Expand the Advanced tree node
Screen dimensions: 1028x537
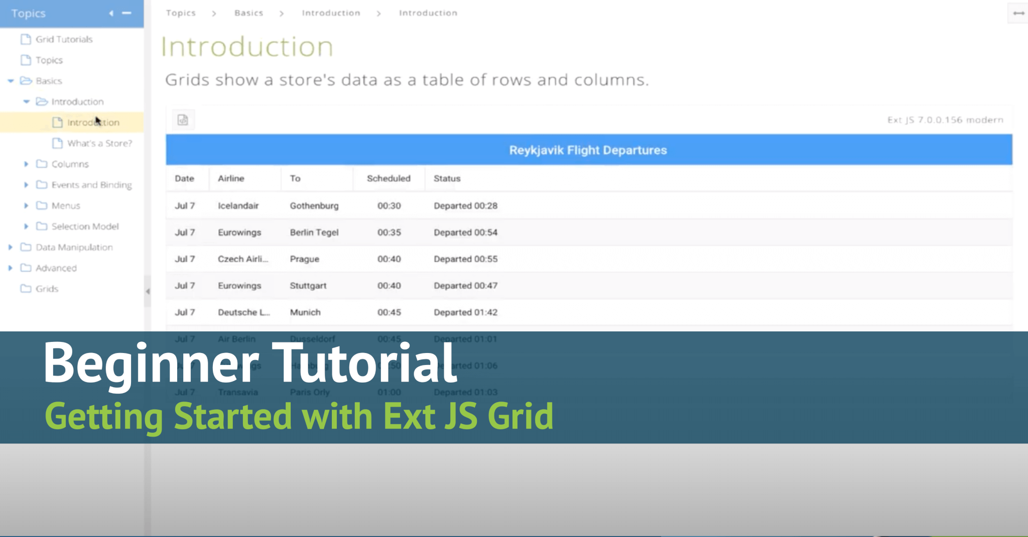coord(10,268)
